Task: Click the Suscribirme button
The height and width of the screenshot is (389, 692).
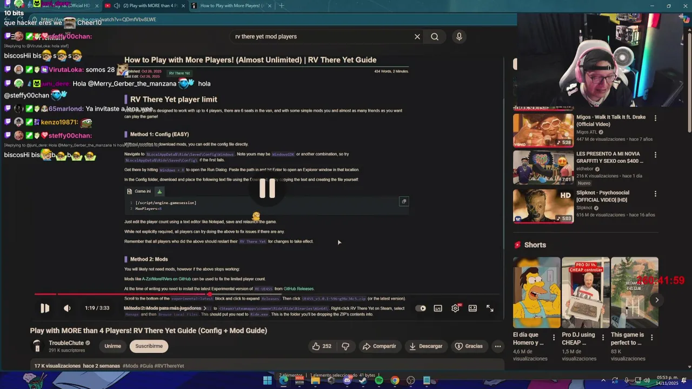Action: pos(149,346)
